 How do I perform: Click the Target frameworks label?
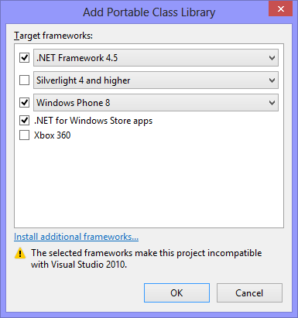tap(53, 36)
